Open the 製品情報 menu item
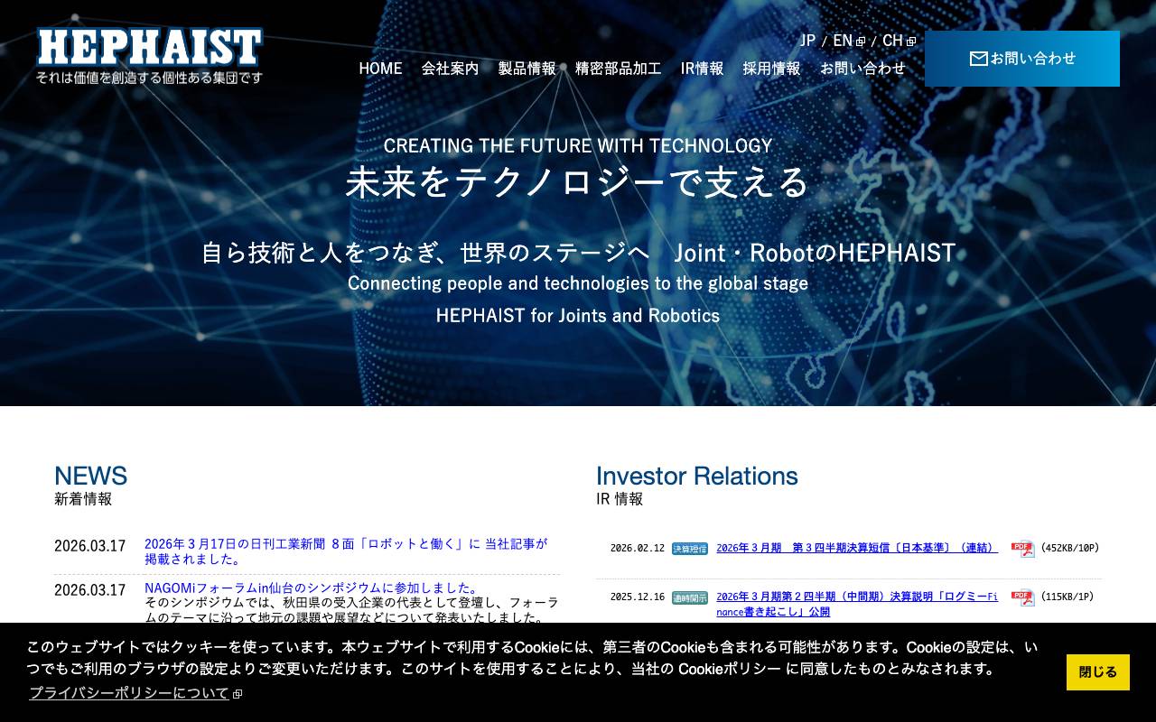Screen dimensions: 1156x722 point(527,68)
